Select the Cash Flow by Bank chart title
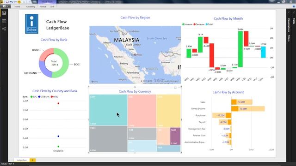296x166 pixels. tap(54, 40)
